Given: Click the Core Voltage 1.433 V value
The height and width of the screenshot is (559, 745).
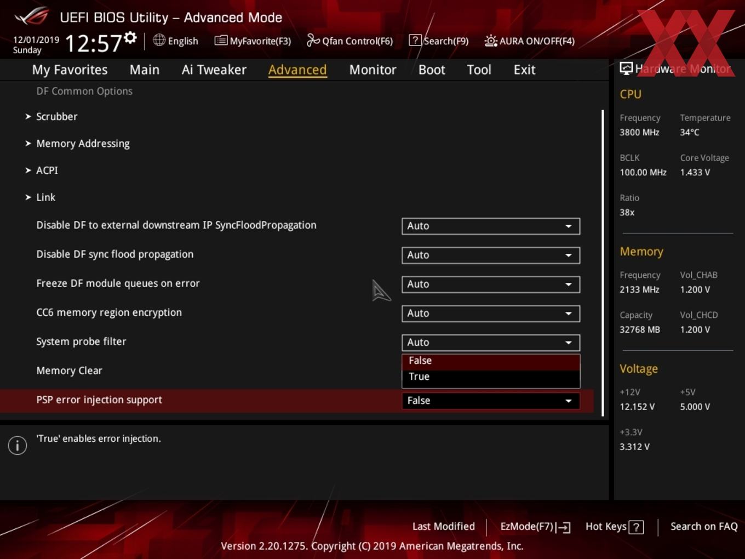Looking at the screenshot, I should tap(695, 172).
